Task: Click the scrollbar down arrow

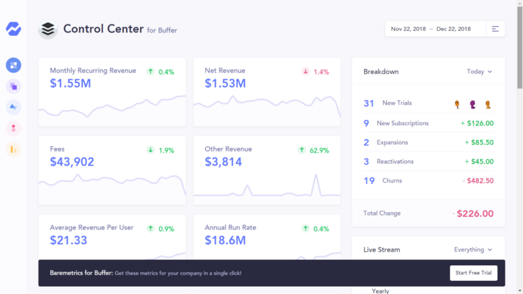Action: (520, 291)
